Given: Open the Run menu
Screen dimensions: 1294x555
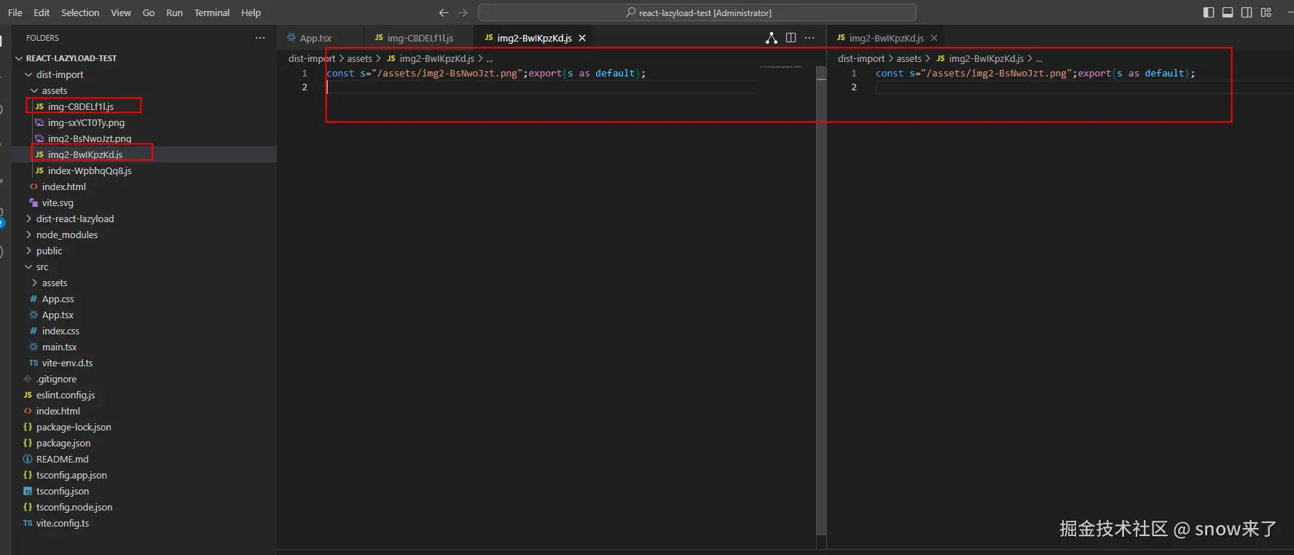Looking at the screenshot, I should [x=174, y=12].
